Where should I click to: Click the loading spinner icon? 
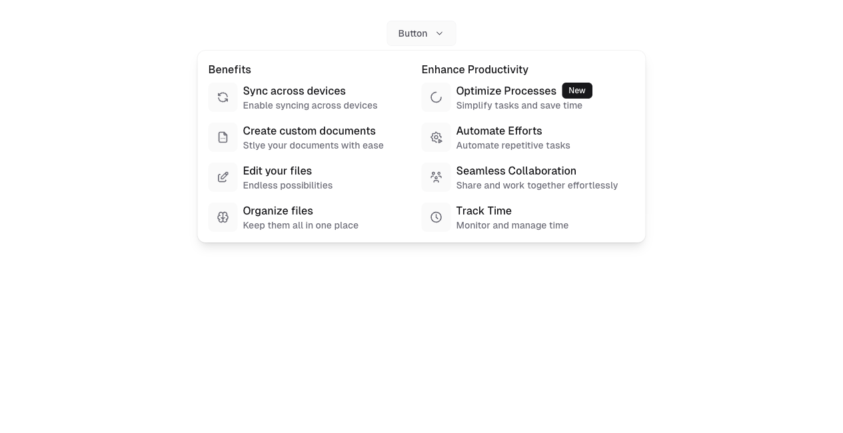(436, 97)
